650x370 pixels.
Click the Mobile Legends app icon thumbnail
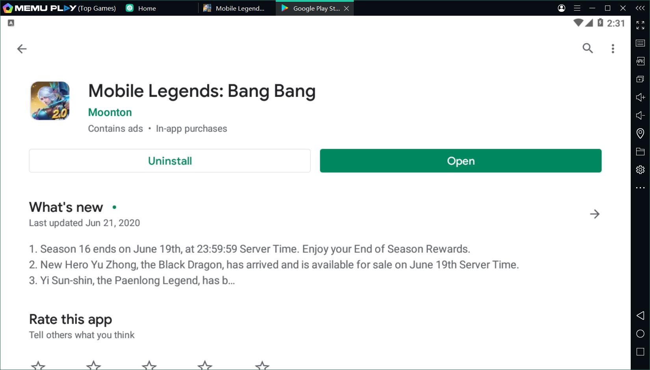[50, 101]
